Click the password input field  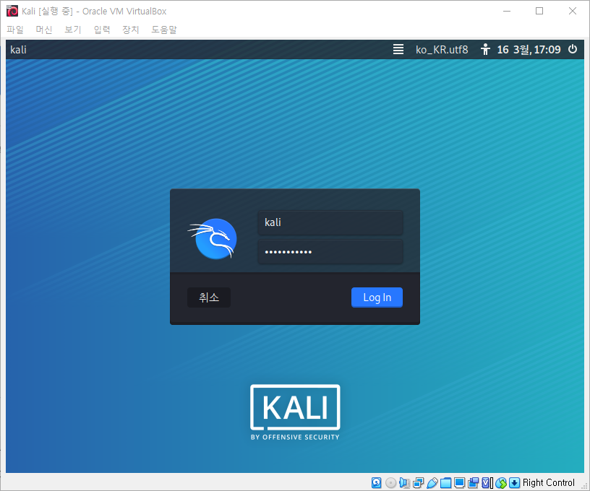pyautogui.click(x=330, y=252)
